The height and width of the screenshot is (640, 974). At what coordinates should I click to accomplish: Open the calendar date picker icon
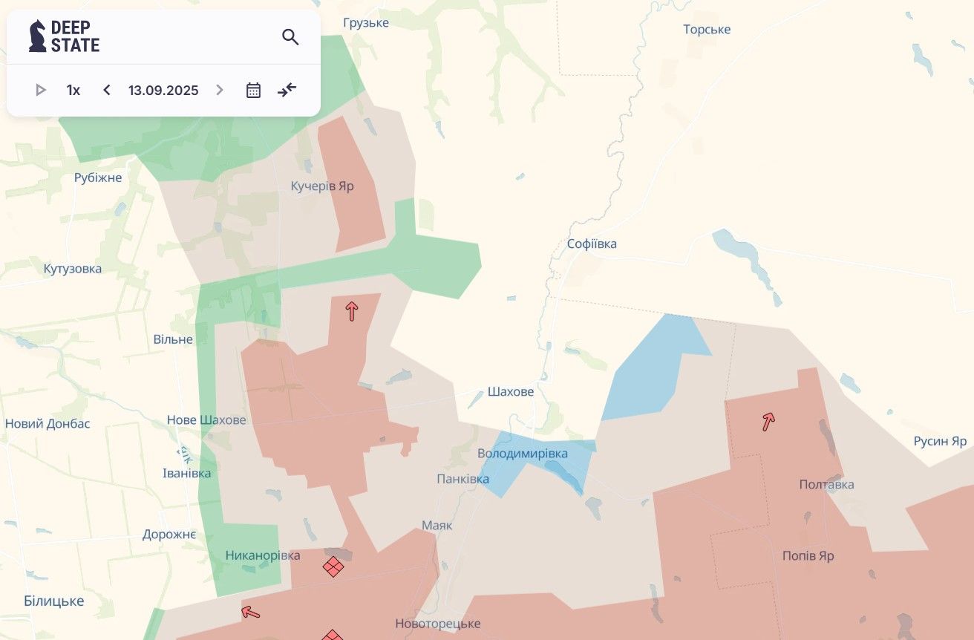click(253, 91)
